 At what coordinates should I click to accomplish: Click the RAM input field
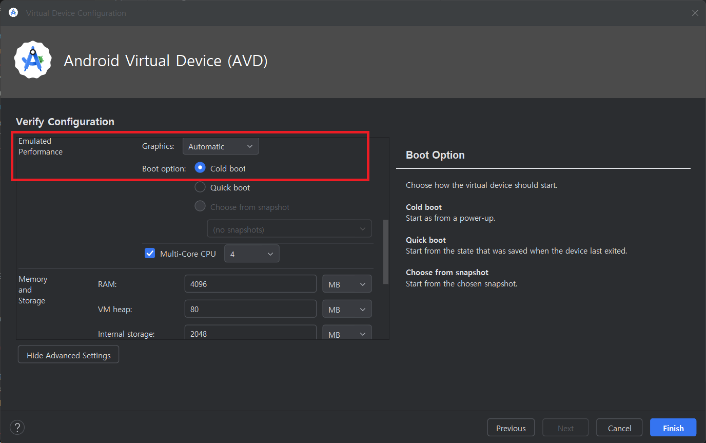pos(250,284)
